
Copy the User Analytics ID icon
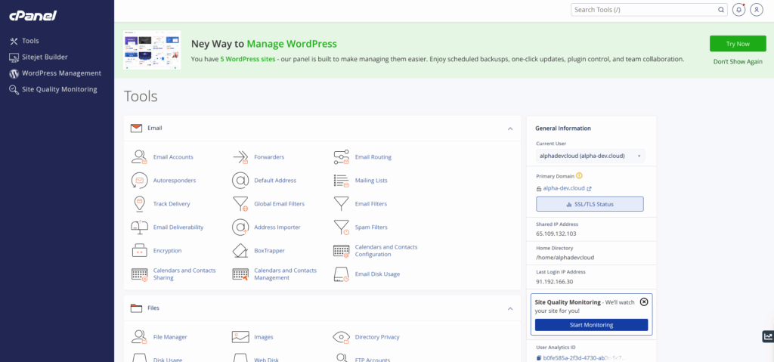(538, 358)
